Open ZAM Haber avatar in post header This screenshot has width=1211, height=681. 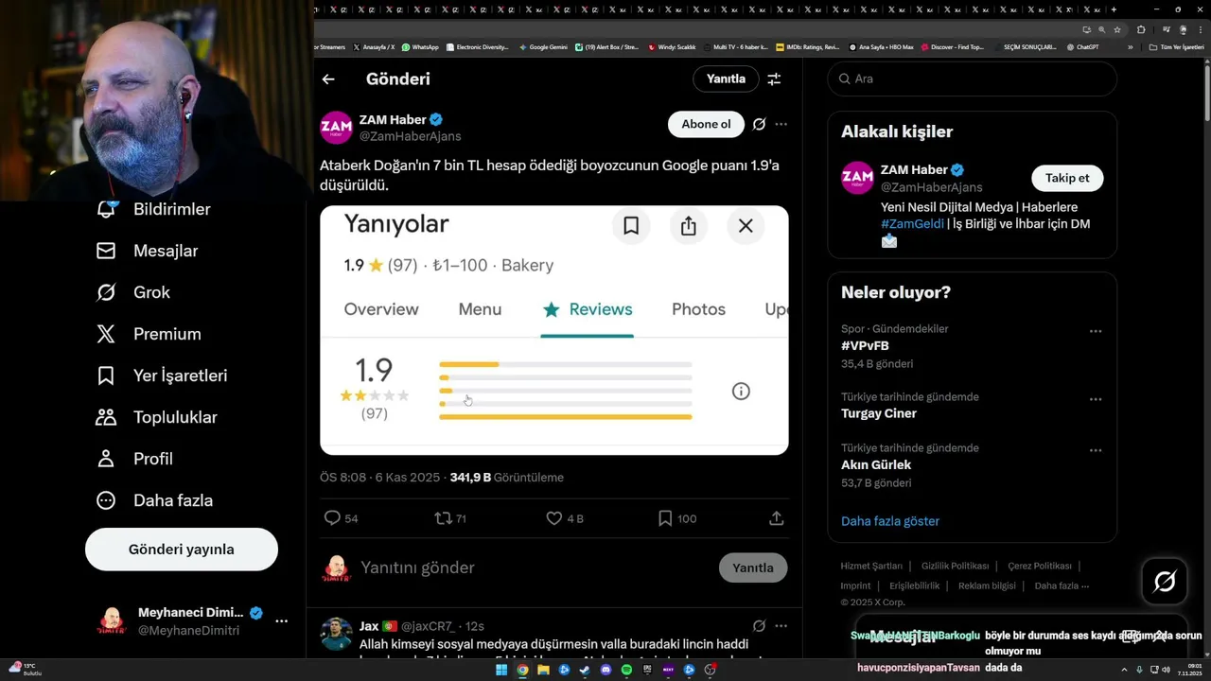(x=336, y=128)
